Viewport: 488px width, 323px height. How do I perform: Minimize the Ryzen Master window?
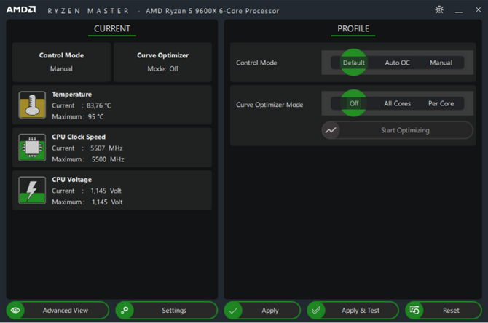click(459, 11)
